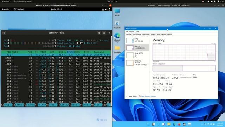Screen dimensions: 225x127
Task: Open the Fedora network status icon
Action: [x=103, y=10]
